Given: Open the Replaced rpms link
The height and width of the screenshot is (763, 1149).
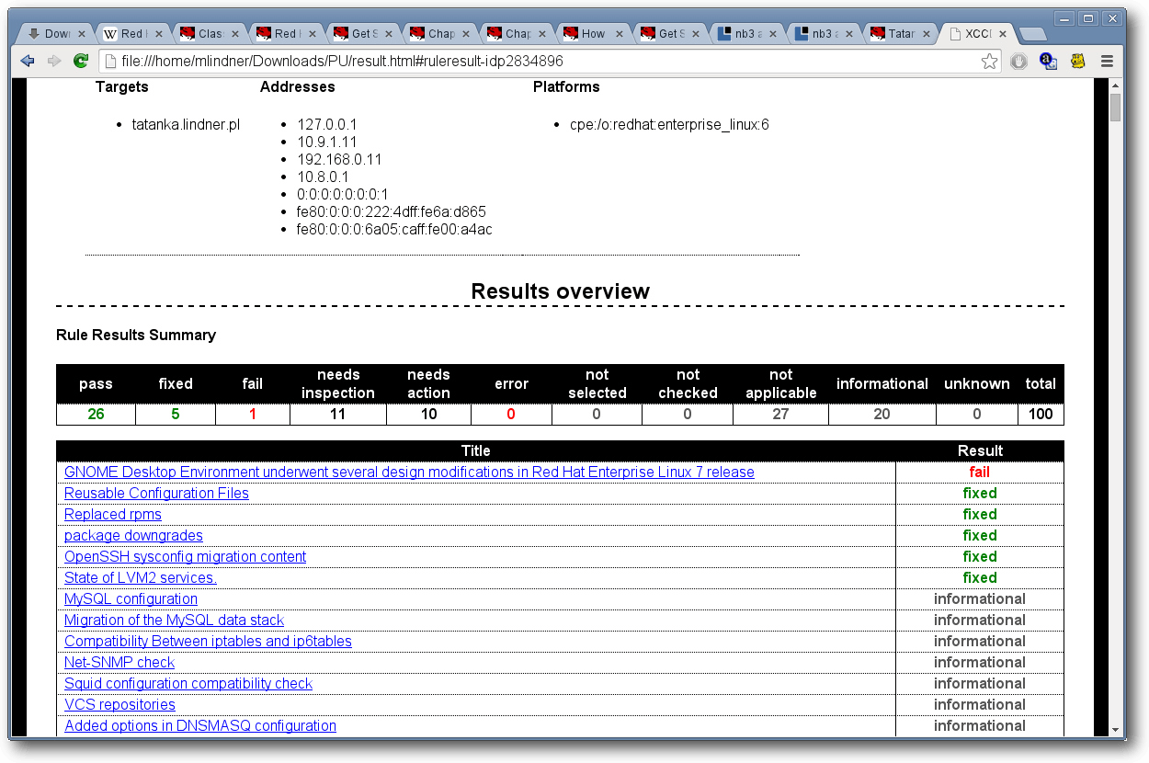Looking at the screenshot, I should coord(113,515).
